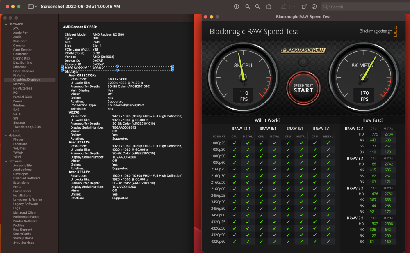Click the circled A annotate icon
410x253 pixels.
pos(314,7)
